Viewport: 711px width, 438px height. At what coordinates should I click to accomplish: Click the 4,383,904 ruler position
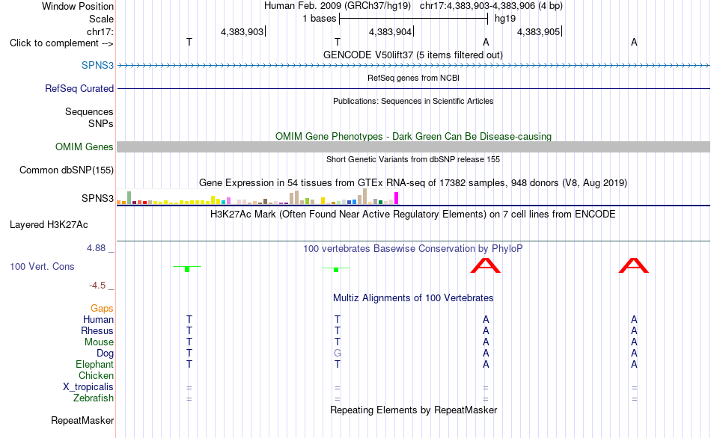click(x=390, y=31)
